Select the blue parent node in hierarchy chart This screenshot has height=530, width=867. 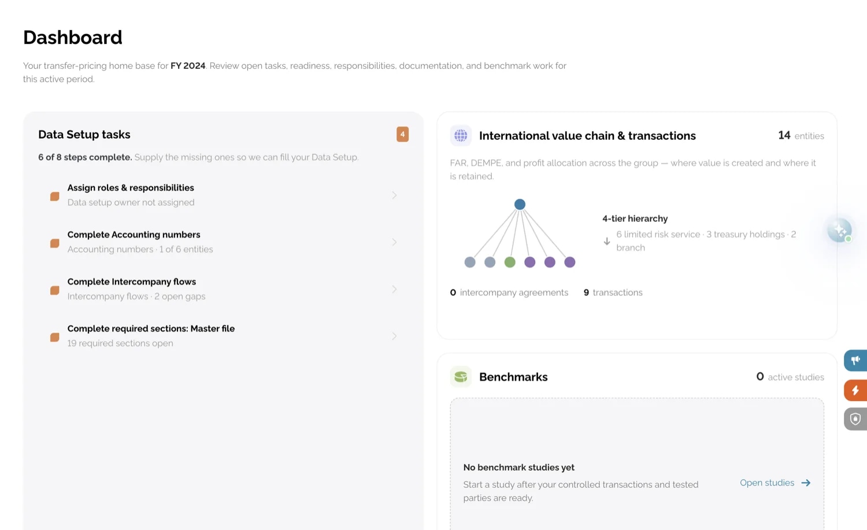pyautogui.click(x=520, y=204)
